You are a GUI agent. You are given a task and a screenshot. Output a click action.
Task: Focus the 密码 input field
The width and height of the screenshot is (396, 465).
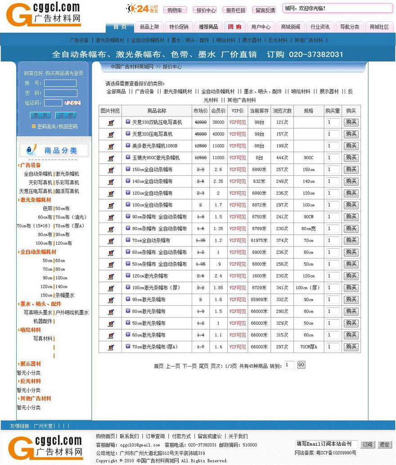61,93
